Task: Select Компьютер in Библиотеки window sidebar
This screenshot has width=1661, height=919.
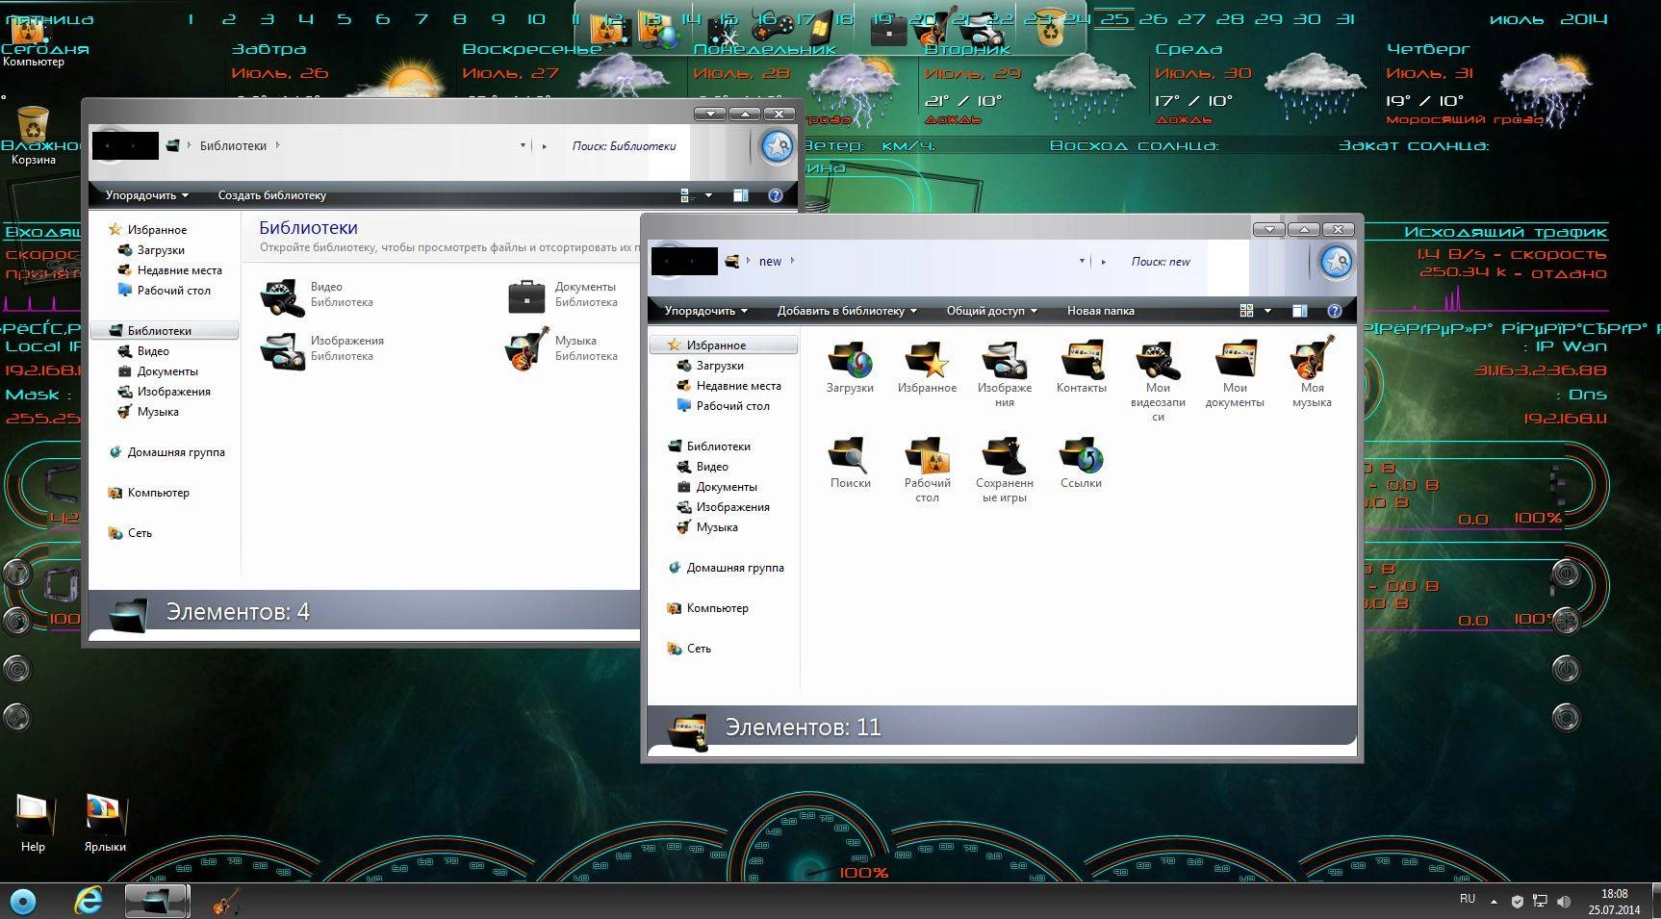Action: [x=148, y=493]
